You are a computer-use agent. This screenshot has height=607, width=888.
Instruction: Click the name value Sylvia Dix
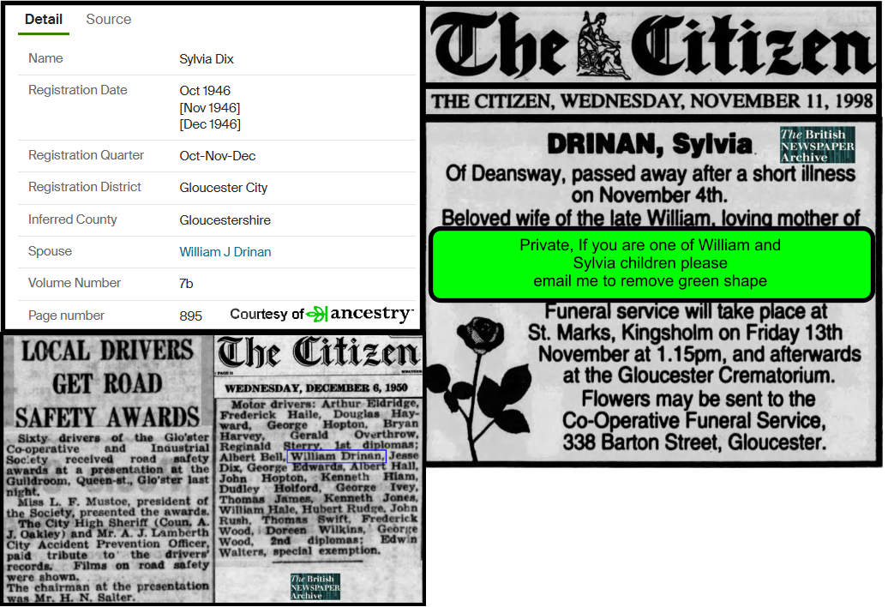coord(207,59)
